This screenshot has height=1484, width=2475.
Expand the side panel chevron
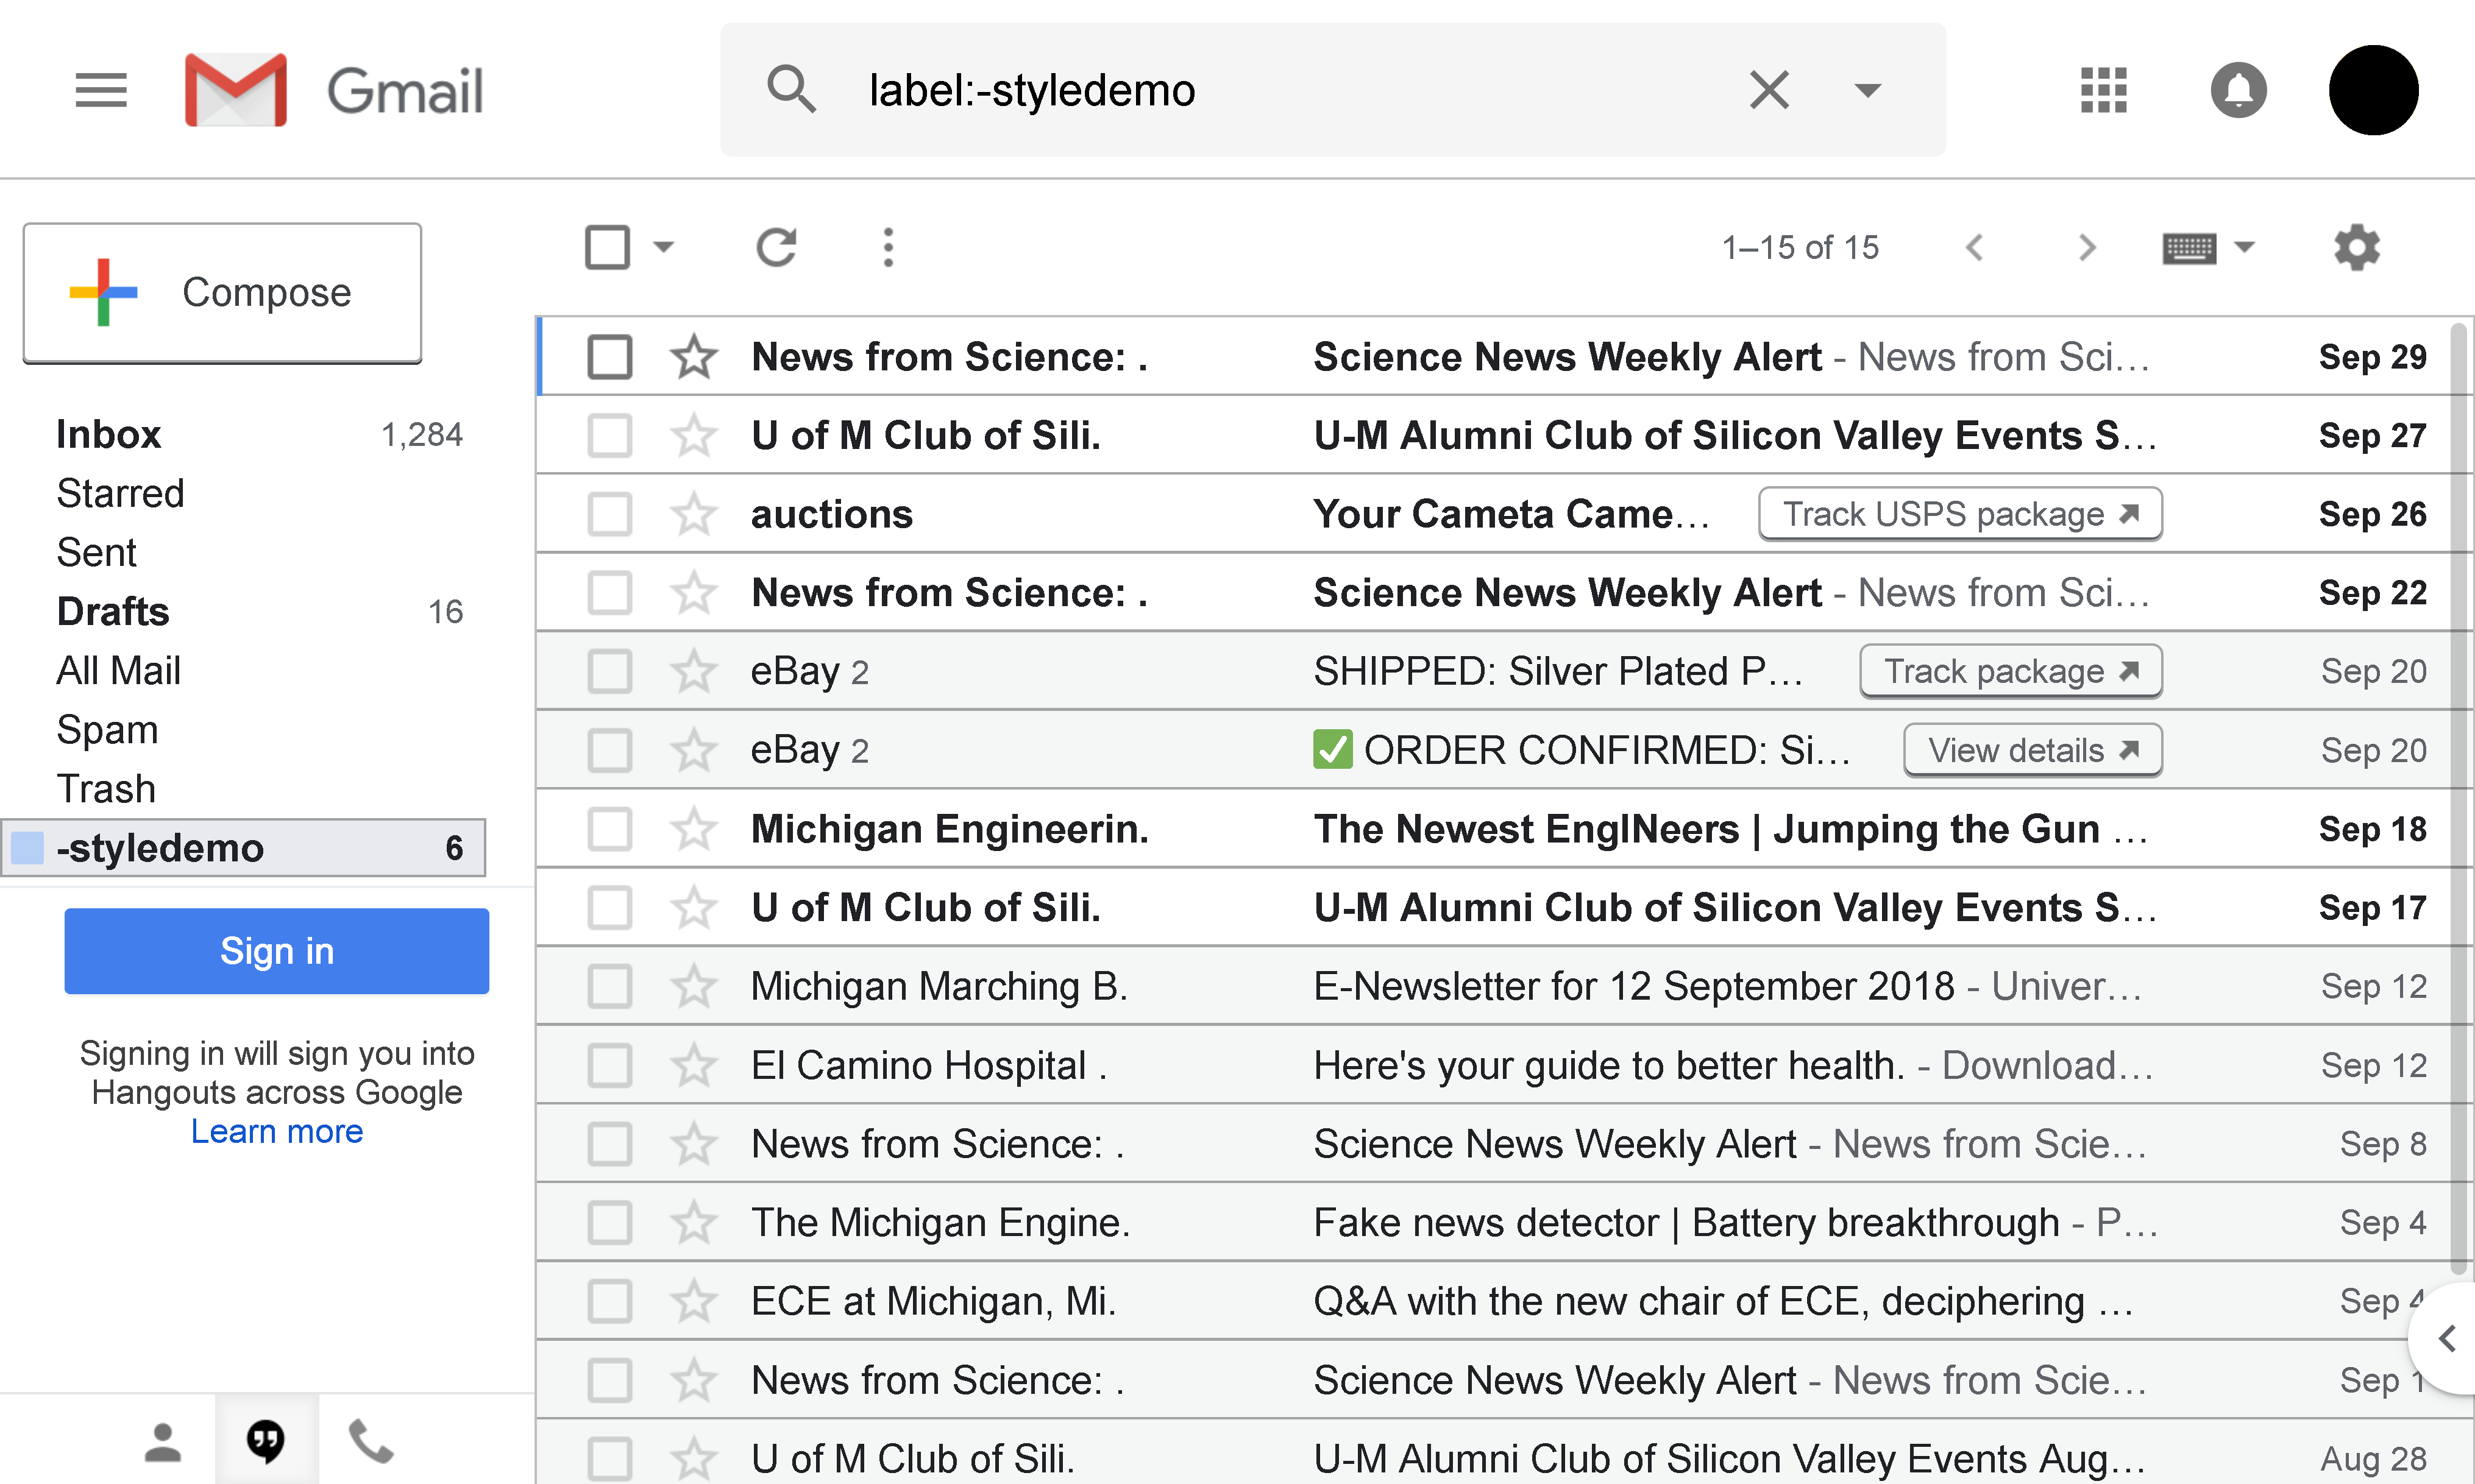2446,1338
